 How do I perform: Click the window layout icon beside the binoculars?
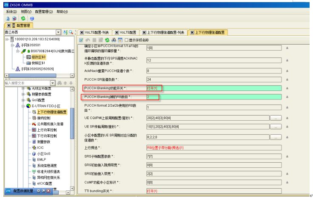point(120,40)
